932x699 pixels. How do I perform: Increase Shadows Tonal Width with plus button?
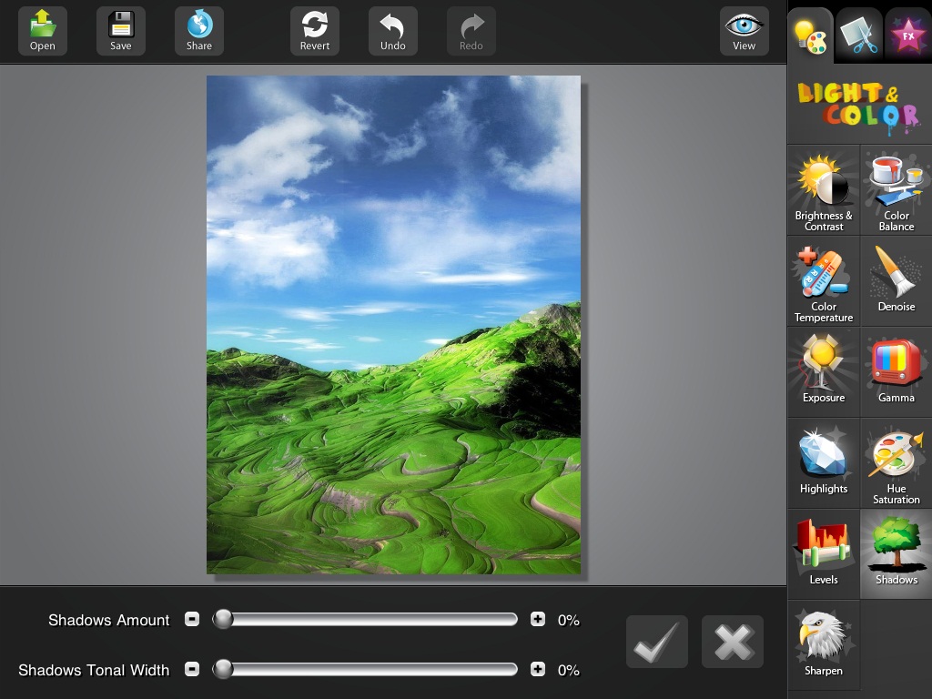point(538,670)
